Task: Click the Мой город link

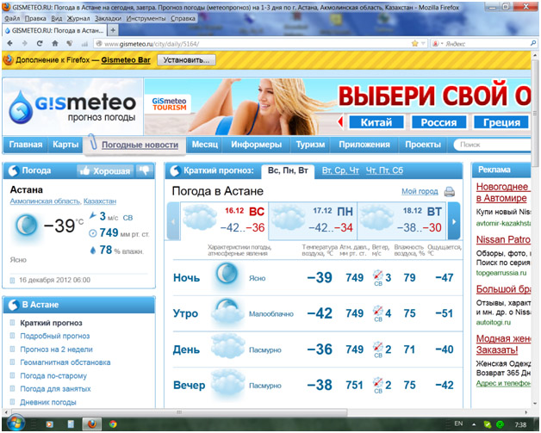Action: (x=420, y=191)
